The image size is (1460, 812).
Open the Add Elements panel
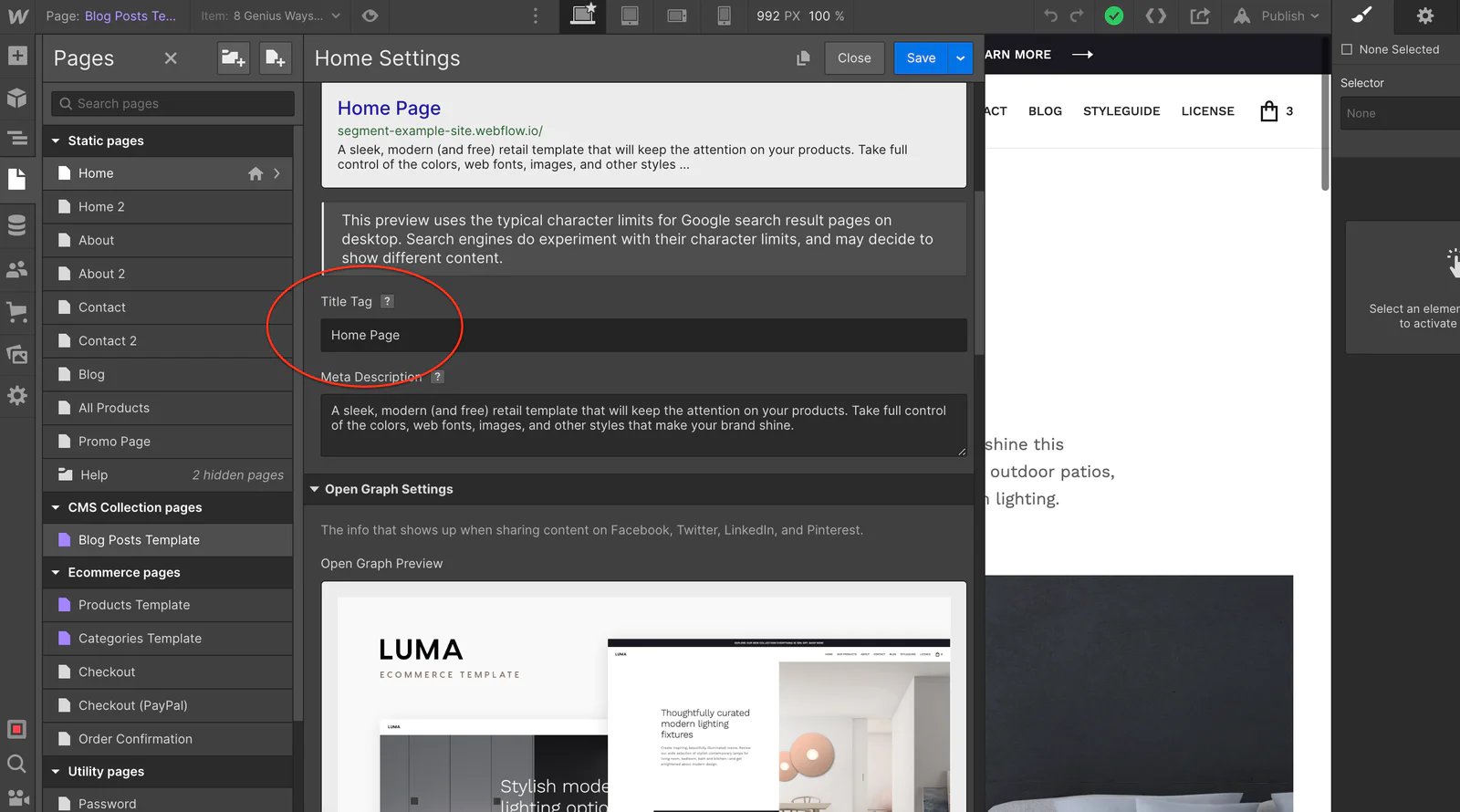17,57
